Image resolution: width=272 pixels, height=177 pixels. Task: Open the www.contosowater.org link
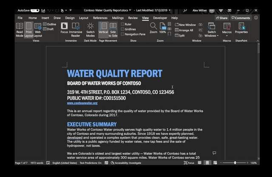(82, 103)
